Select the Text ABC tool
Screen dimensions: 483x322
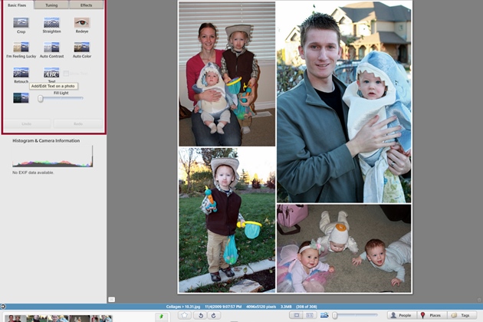click(51, 73)
